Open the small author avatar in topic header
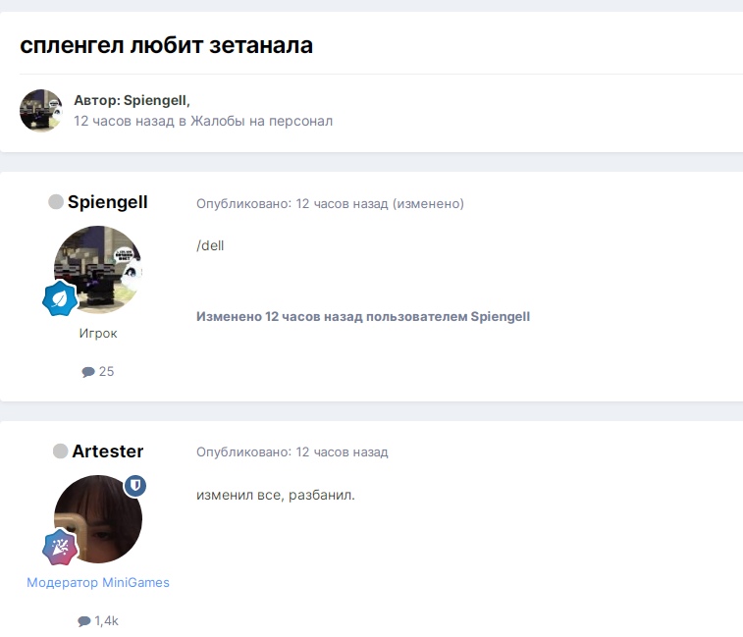The height and width of the screenshot is (637, 743). [x=41, y=111]
